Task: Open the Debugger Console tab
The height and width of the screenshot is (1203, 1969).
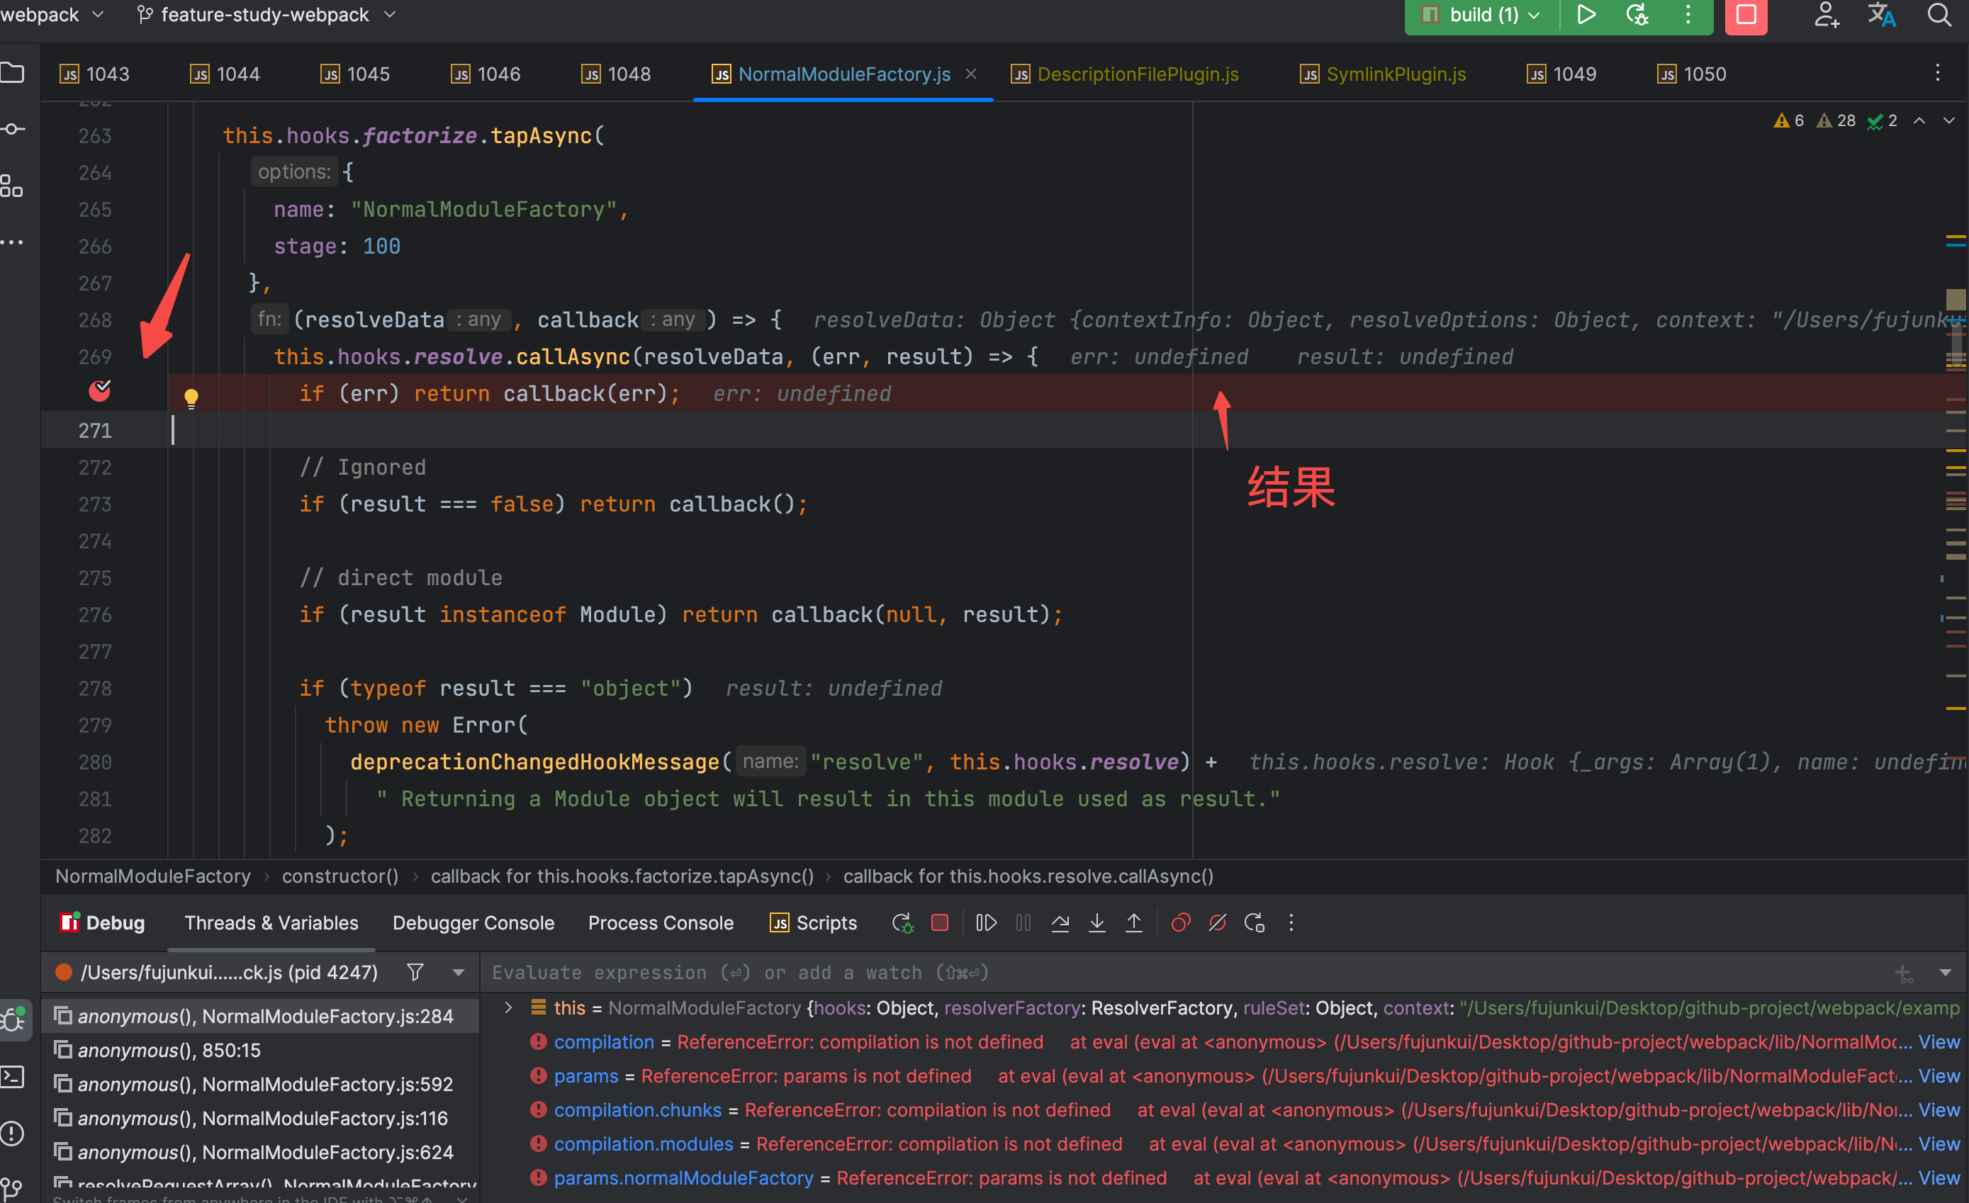Action: coord(473,922)
